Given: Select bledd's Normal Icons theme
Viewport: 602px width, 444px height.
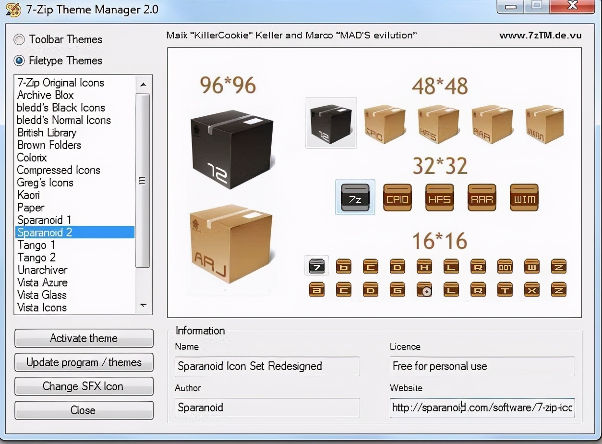Looking at the screenshot, I should [x=75, y=120].
